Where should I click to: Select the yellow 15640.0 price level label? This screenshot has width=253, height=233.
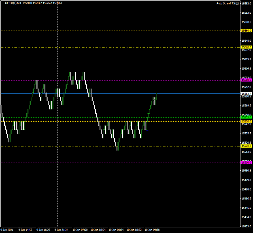(246, 47)
